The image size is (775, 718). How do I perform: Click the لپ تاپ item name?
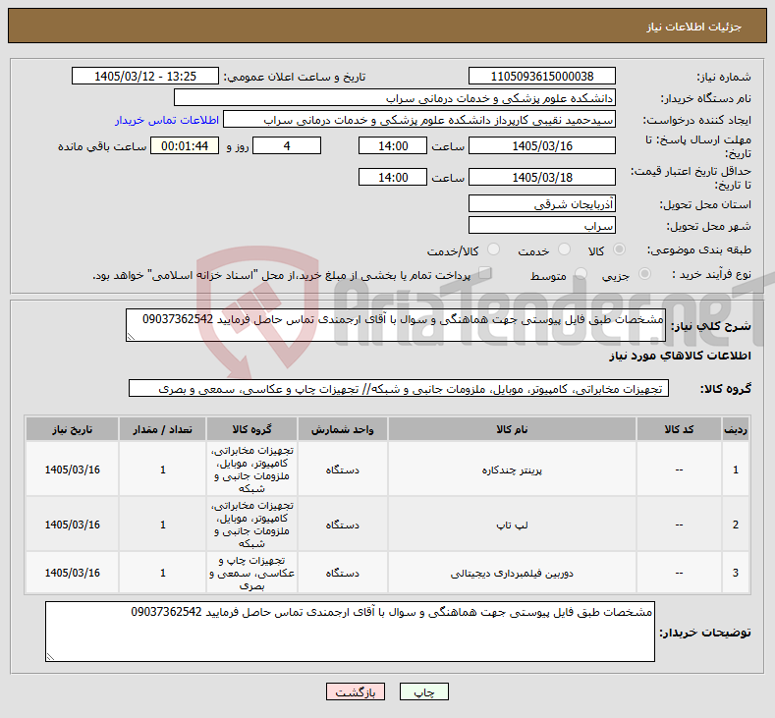[x=512, y=525]
